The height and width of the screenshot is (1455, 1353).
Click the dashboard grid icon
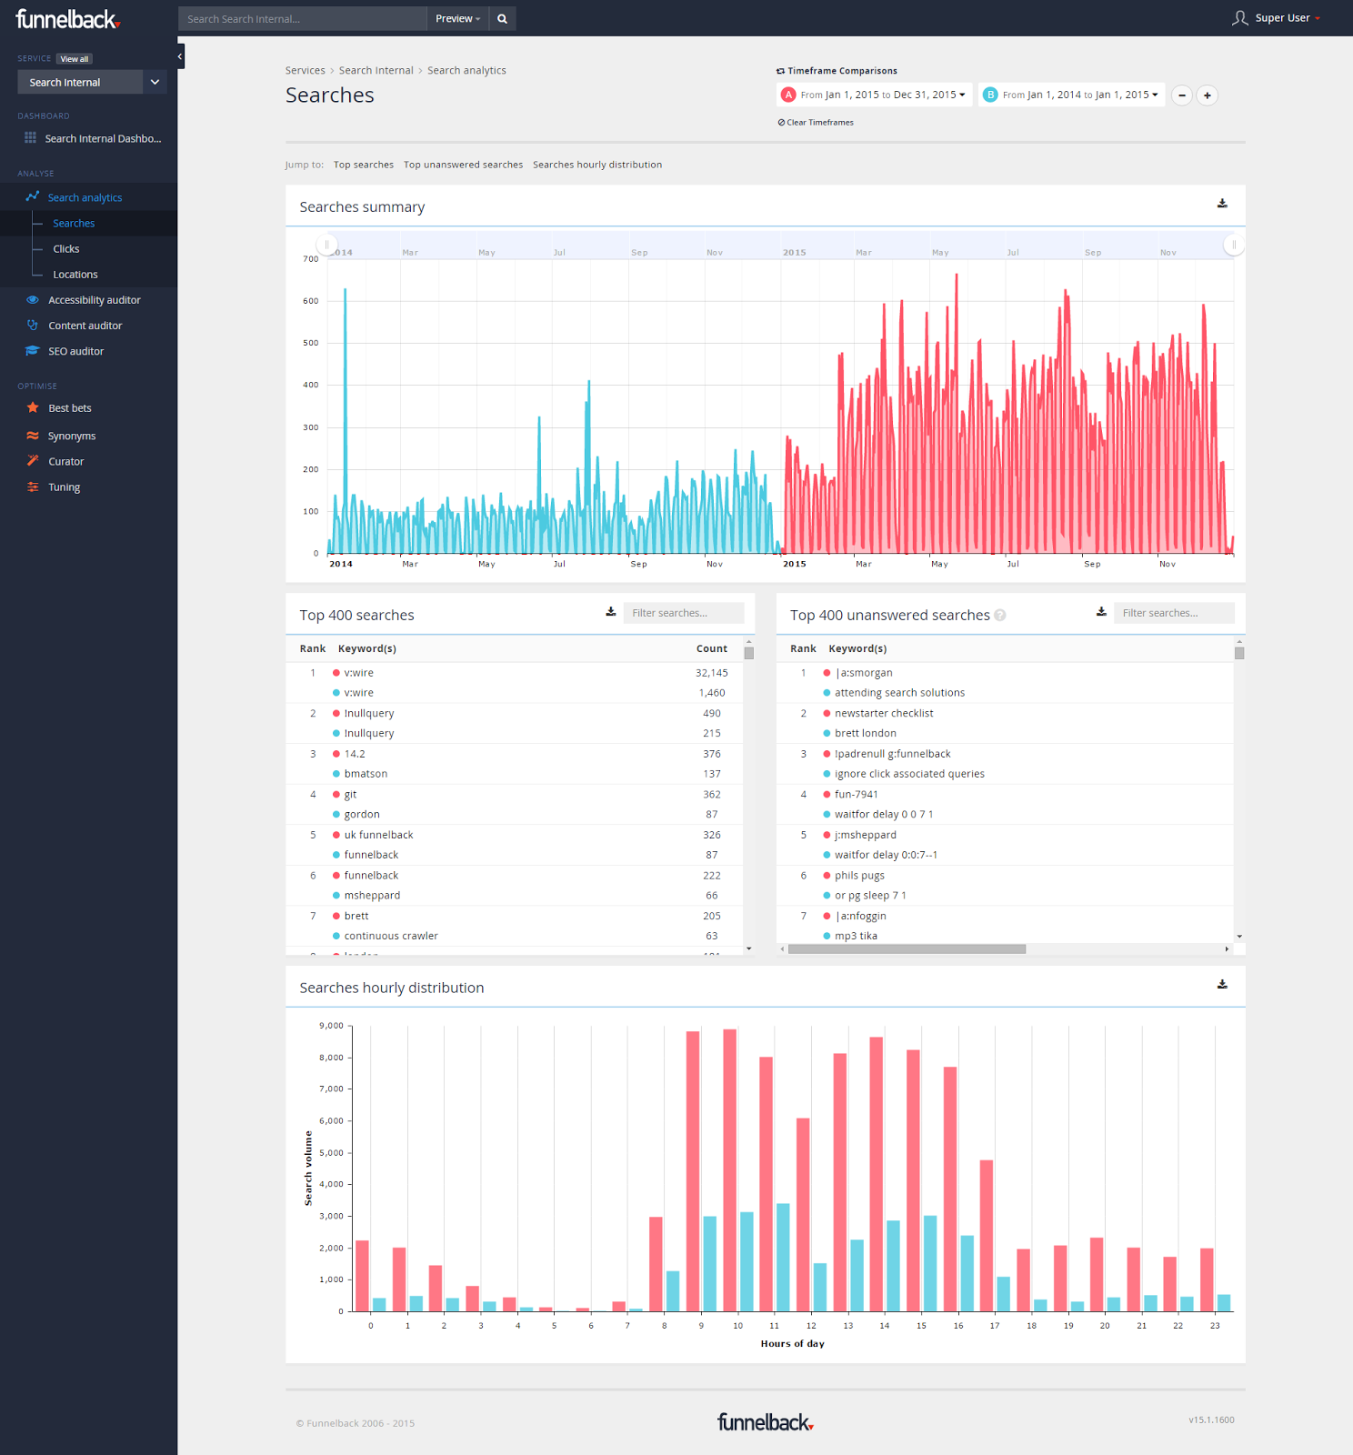[30, 138]
